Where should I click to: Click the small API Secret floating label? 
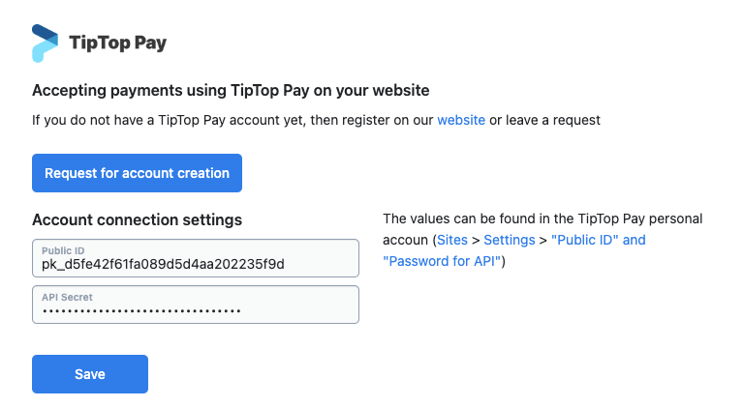pos(67,297)
